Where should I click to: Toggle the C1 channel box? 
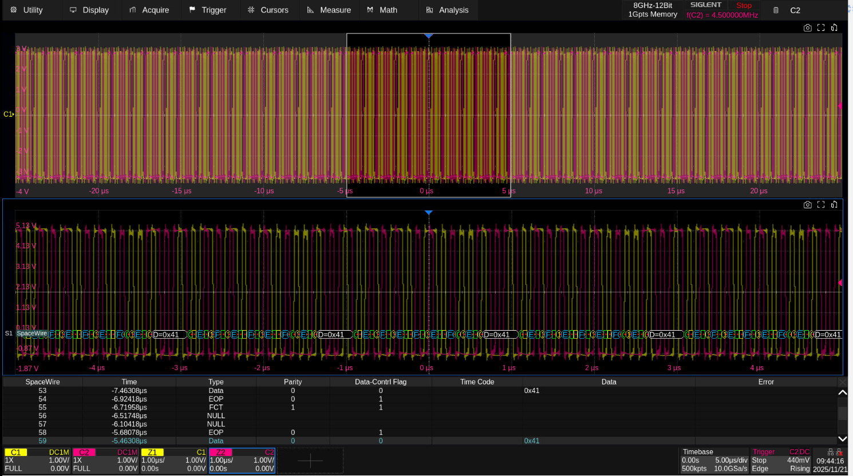(x=37, y=461)
